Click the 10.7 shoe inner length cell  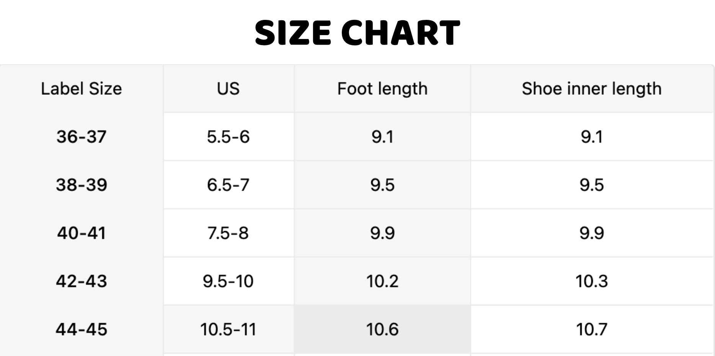coord(591,329)
